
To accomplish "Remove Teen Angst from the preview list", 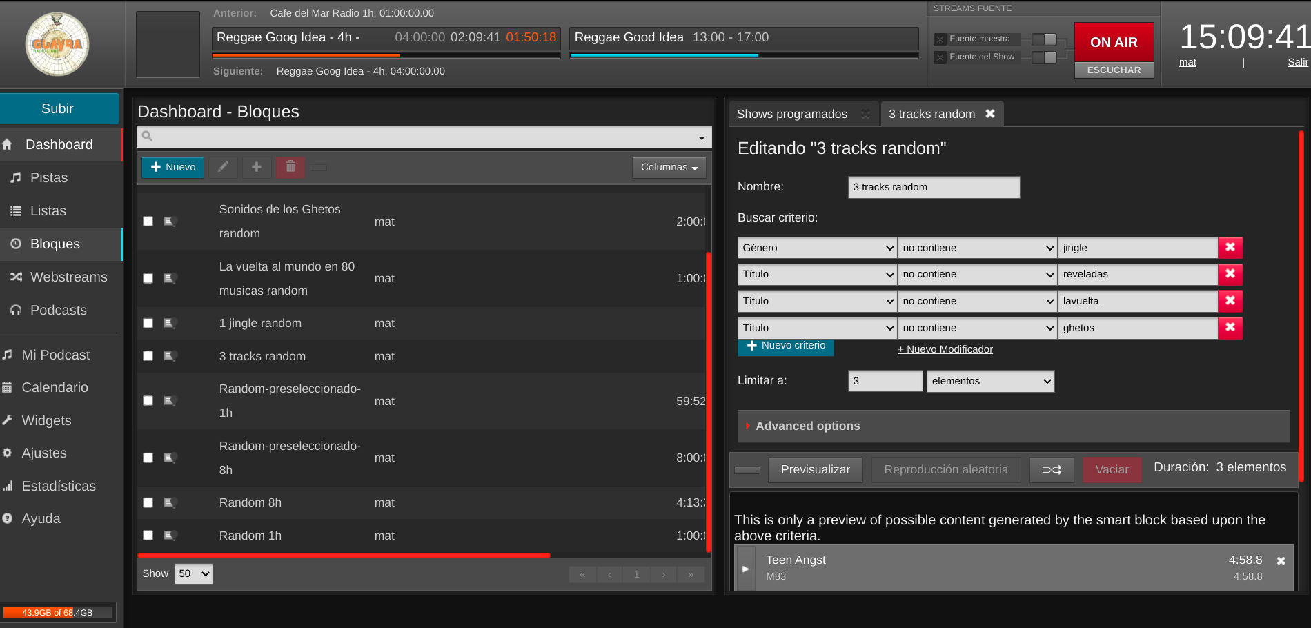I will pyautogui.click(x=1281, y=561).
